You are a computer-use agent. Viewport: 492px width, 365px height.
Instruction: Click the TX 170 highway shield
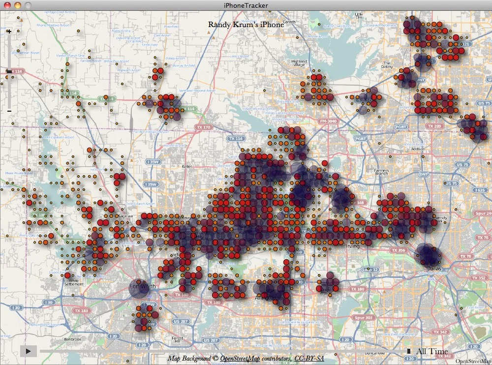pyautogui.click(x=204, y=127)
